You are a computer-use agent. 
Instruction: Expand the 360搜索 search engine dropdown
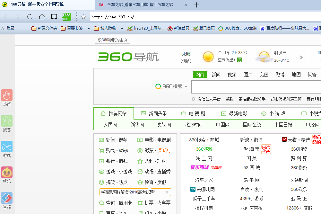(186, 87)
